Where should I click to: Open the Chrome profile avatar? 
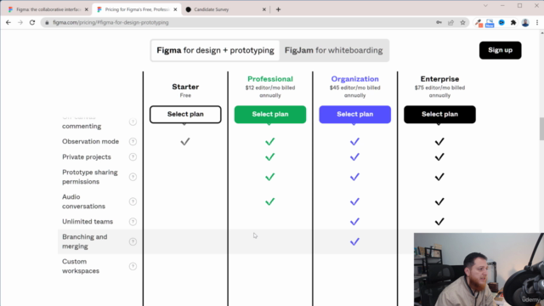pyautogui.click(x=525, y=23)
